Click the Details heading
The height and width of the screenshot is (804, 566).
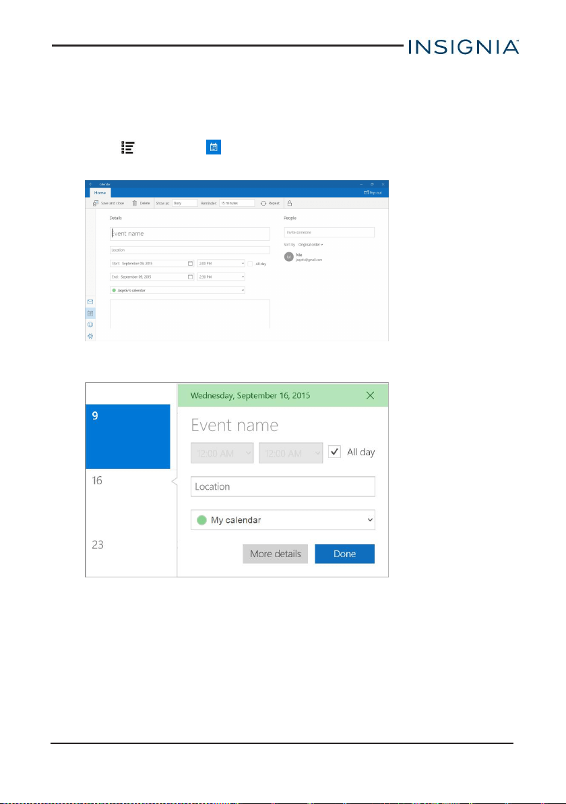116,218
